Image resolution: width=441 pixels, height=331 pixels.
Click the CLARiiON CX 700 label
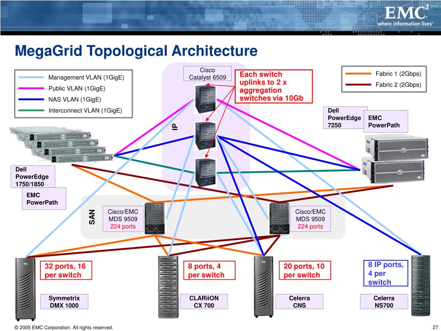pyautogui.click(x=204, y=302)
